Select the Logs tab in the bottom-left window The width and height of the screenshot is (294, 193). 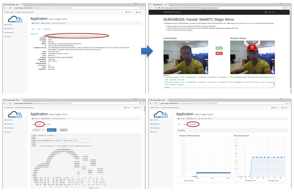point(39,124)
